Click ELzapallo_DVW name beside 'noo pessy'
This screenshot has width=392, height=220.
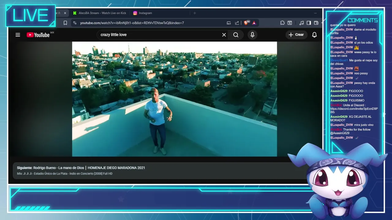[341, 73]
